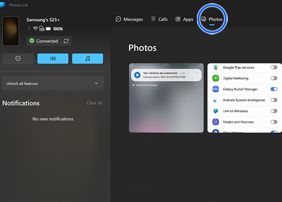The width and height of the screenshot is (282, 202).
Task: Open the Apps tab
Action: (184, 19)
